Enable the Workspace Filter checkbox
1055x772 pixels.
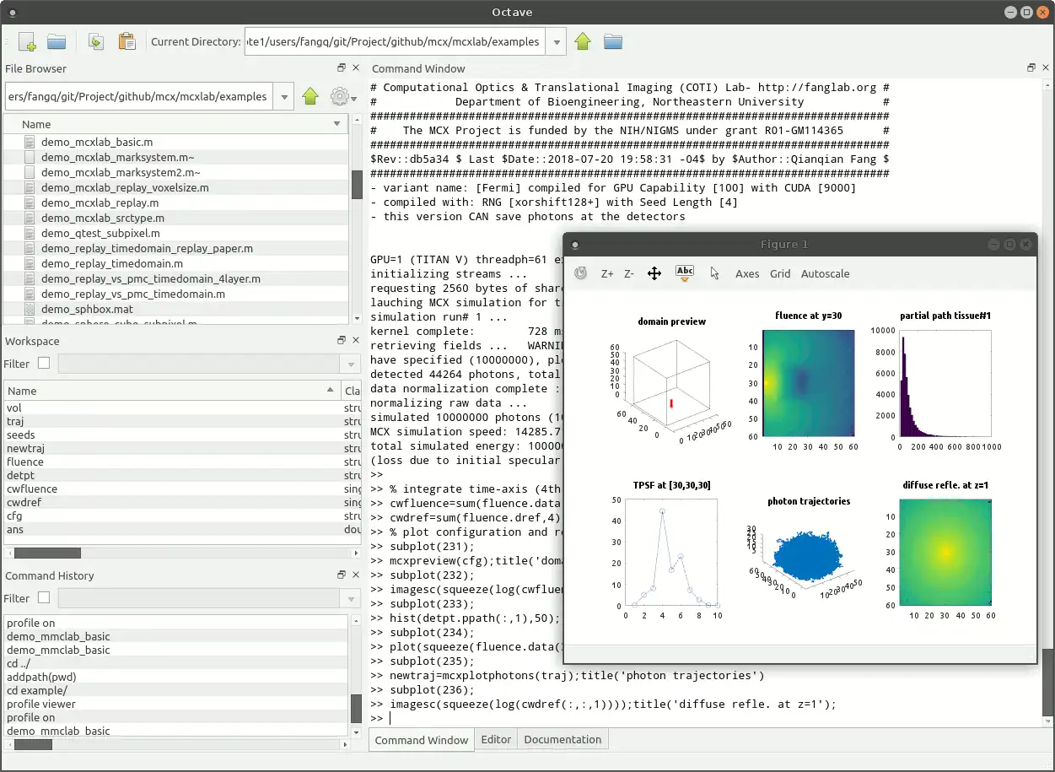[x=44, y=364]
